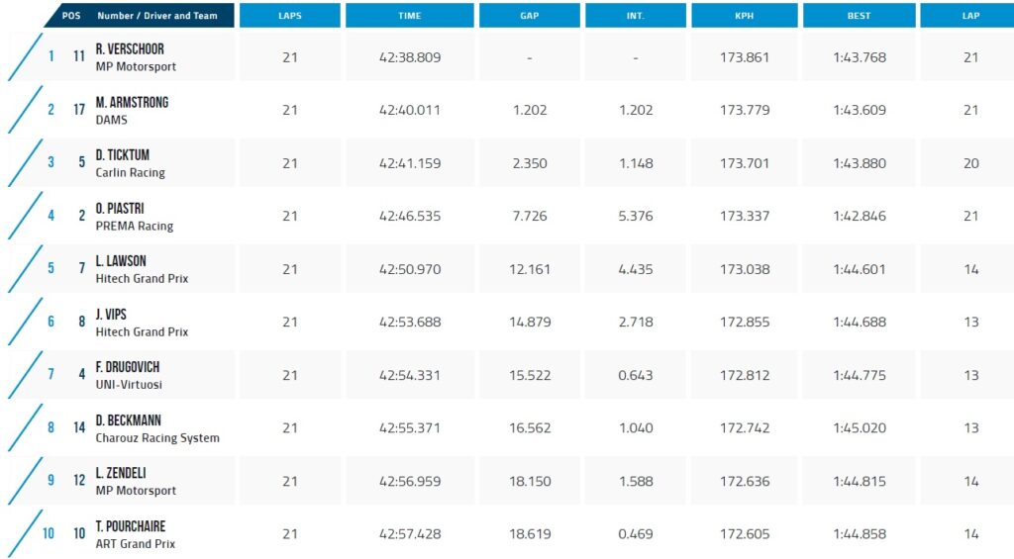Click the ART Grand Prix team name
Viewport: 1014px width, 559px height.
coord(135,543)
